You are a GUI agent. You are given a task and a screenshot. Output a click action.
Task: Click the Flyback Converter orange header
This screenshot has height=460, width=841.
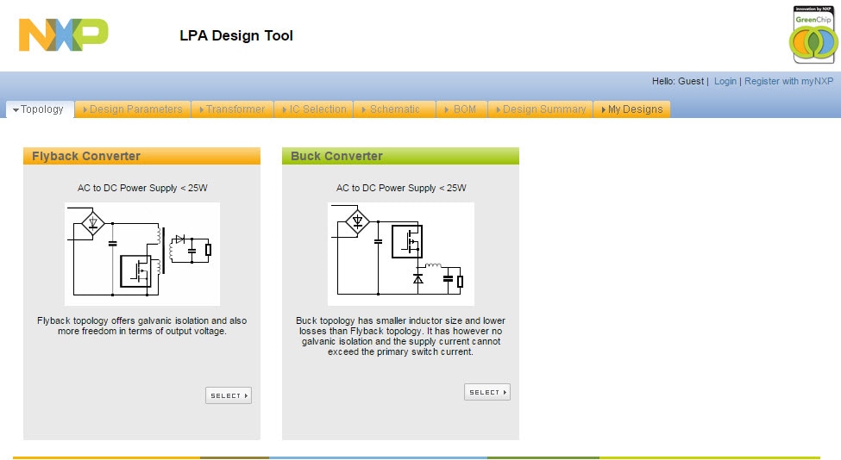[141, 156]
